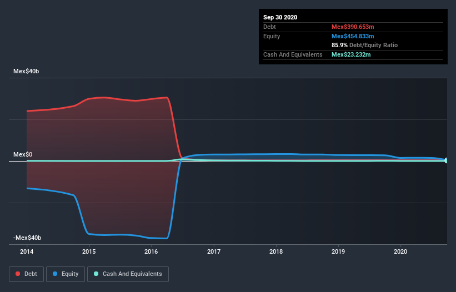Click the Mex$0 y-axis label
This screenshot has width=456, height=292.
pos(23,154)
